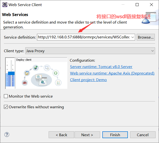Click the Eclipse icon in the title bar
159x143 pixels.
(x=5, y=5)
